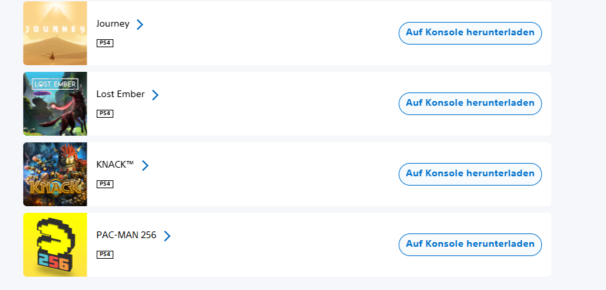Download Lost Ember to console
The height and width of the screenshot is (290, 606).
pos(470,104)
